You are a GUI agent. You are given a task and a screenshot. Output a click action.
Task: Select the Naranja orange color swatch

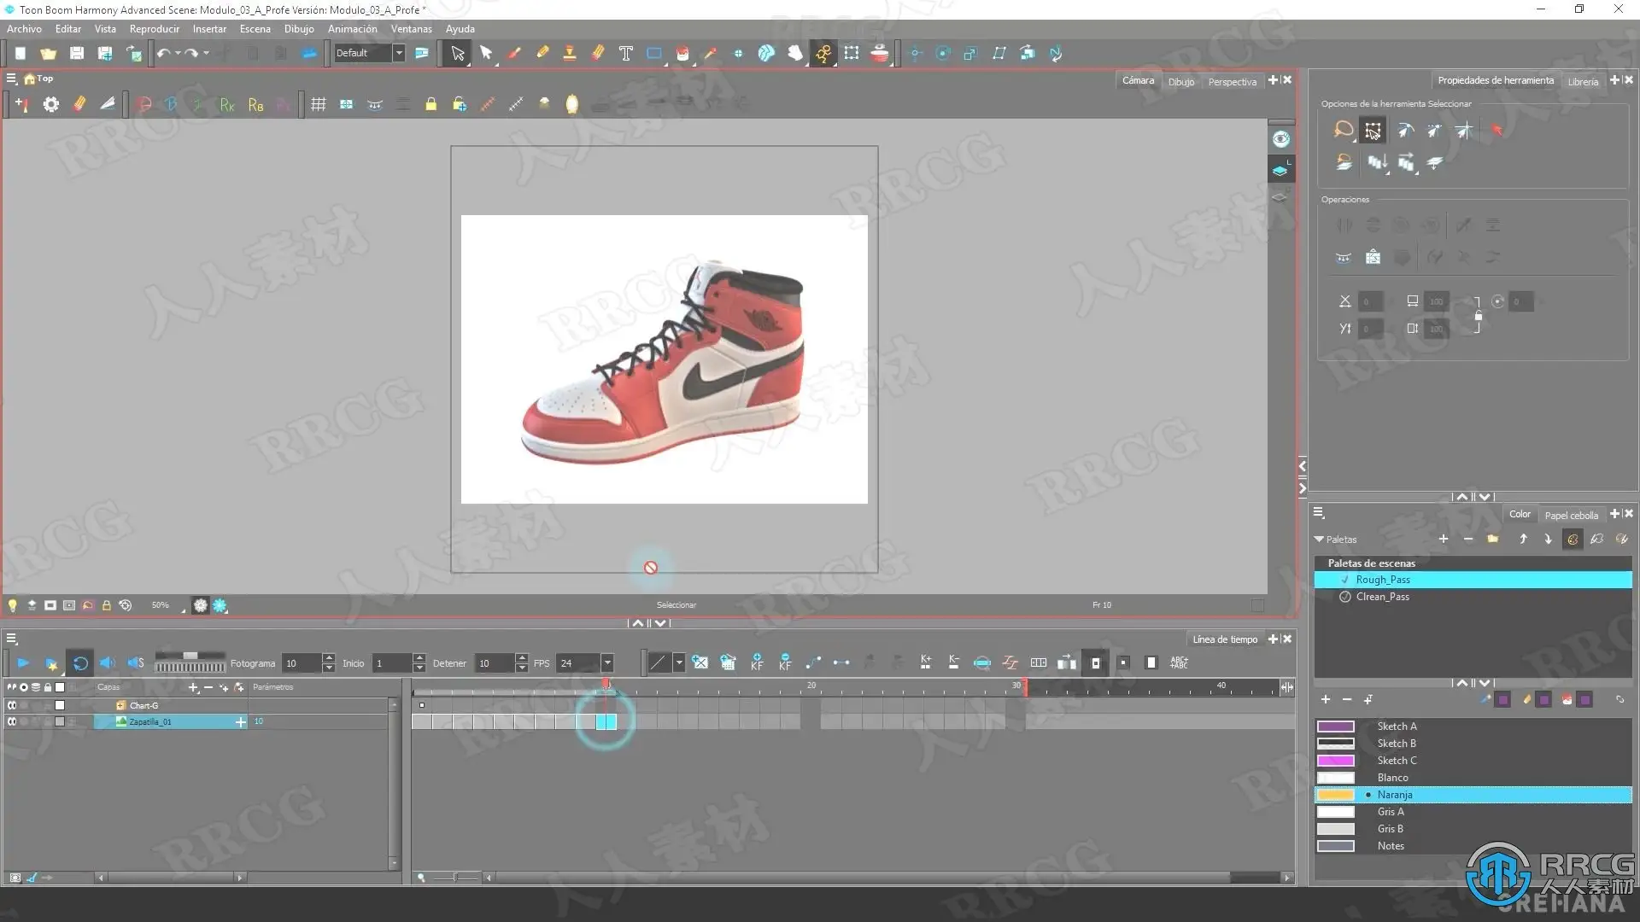tap(1336, 795)
